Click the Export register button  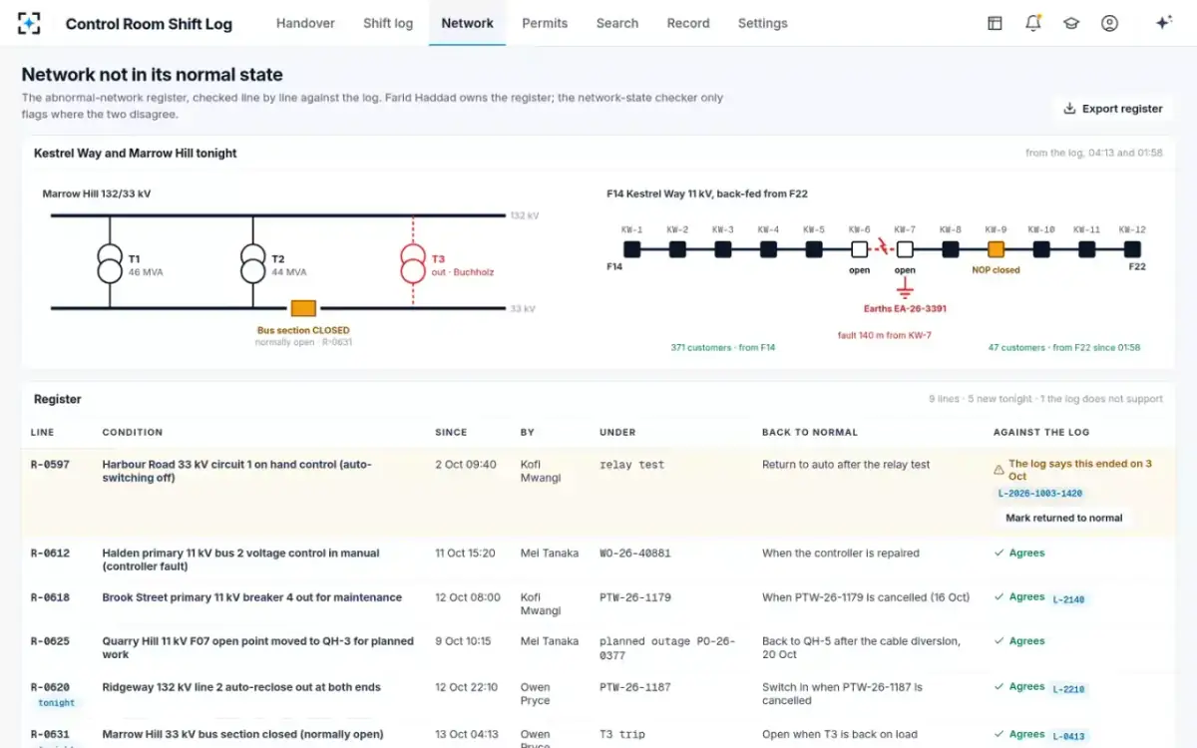[x=1113, y=109]
